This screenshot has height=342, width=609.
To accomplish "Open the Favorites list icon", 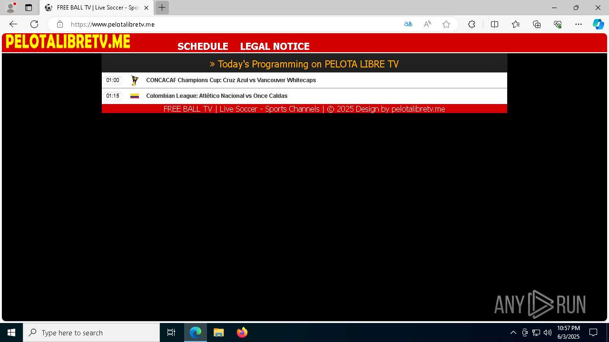I will [x=516, y=24].
